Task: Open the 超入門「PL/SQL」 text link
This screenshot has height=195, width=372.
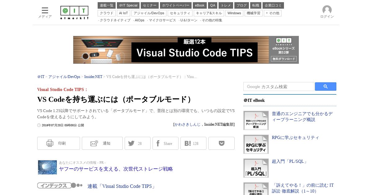Action: [290, 162]
